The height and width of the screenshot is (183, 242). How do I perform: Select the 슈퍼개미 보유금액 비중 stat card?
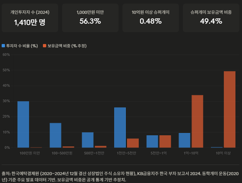click(211, 18)
